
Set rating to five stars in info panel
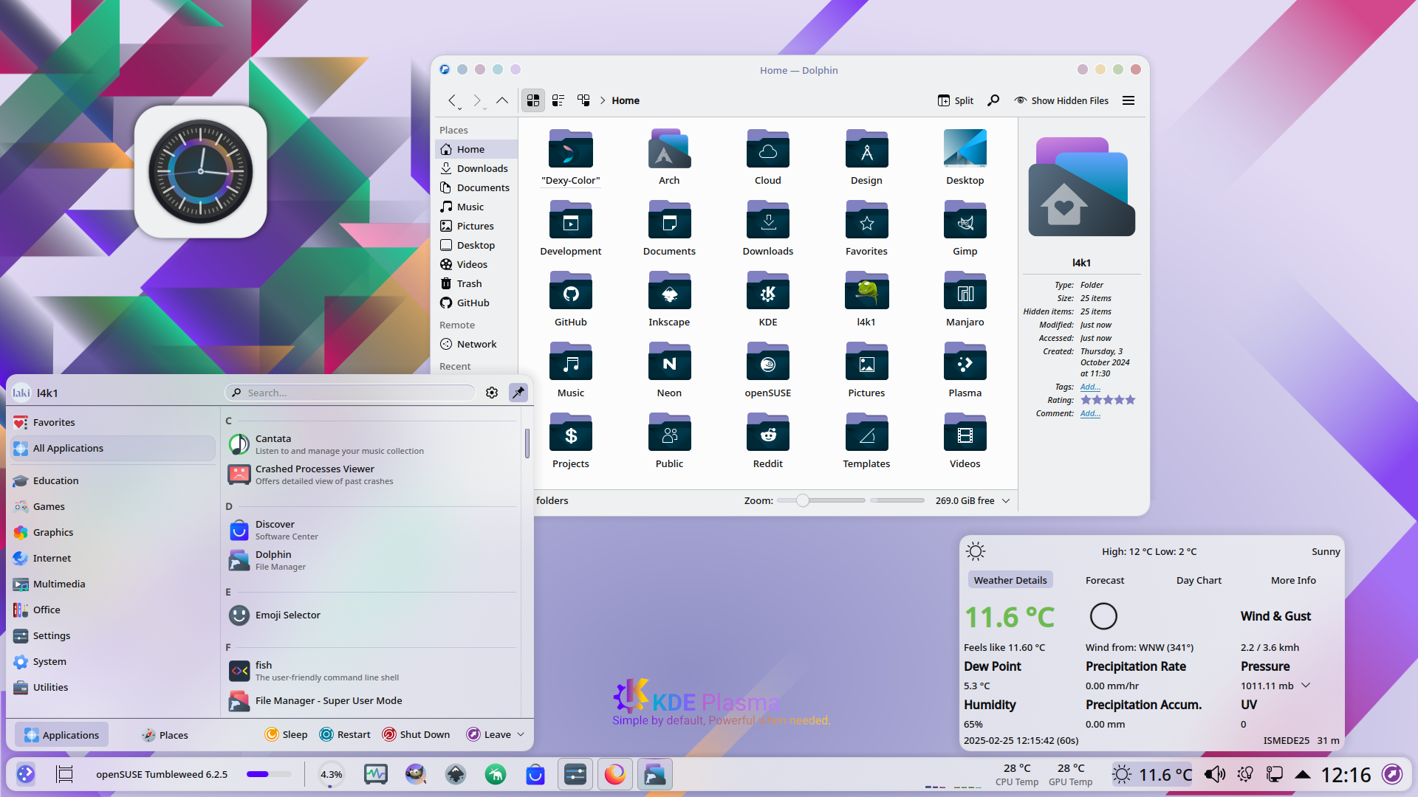click(x=1130, y=400)
